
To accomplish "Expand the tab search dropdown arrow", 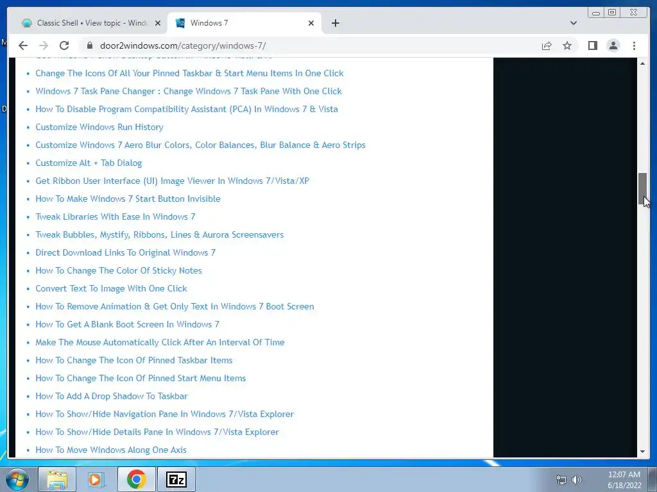I will (x=574, y=23).
